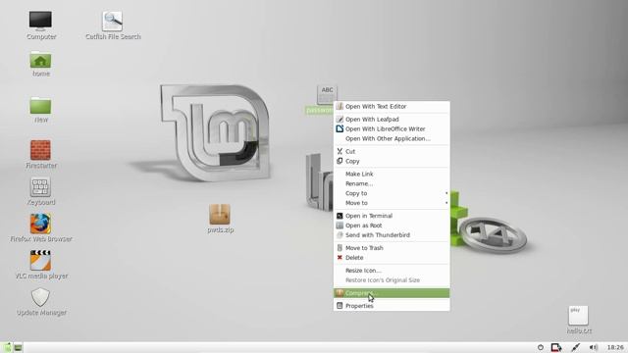Select the Firestarter firewall icon
The image size is (628, 353).
pos(40,150)
